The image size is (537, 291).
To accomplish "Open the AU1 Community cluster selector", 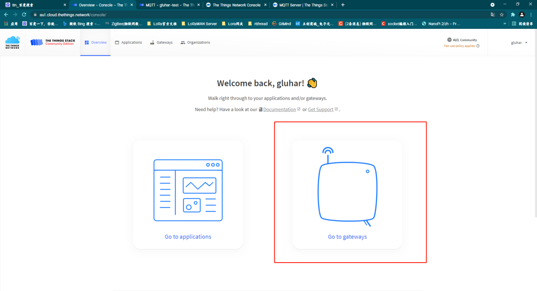I will pyautogui.click(x=462, y=40).
